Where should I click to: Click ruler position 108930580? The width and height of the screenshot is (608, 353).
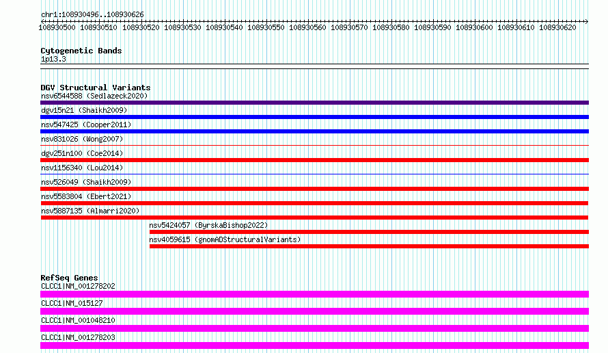coord(391,27)
